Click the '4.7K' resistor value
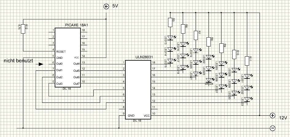Viewport: 290px width, 137px height. point(20,27)
